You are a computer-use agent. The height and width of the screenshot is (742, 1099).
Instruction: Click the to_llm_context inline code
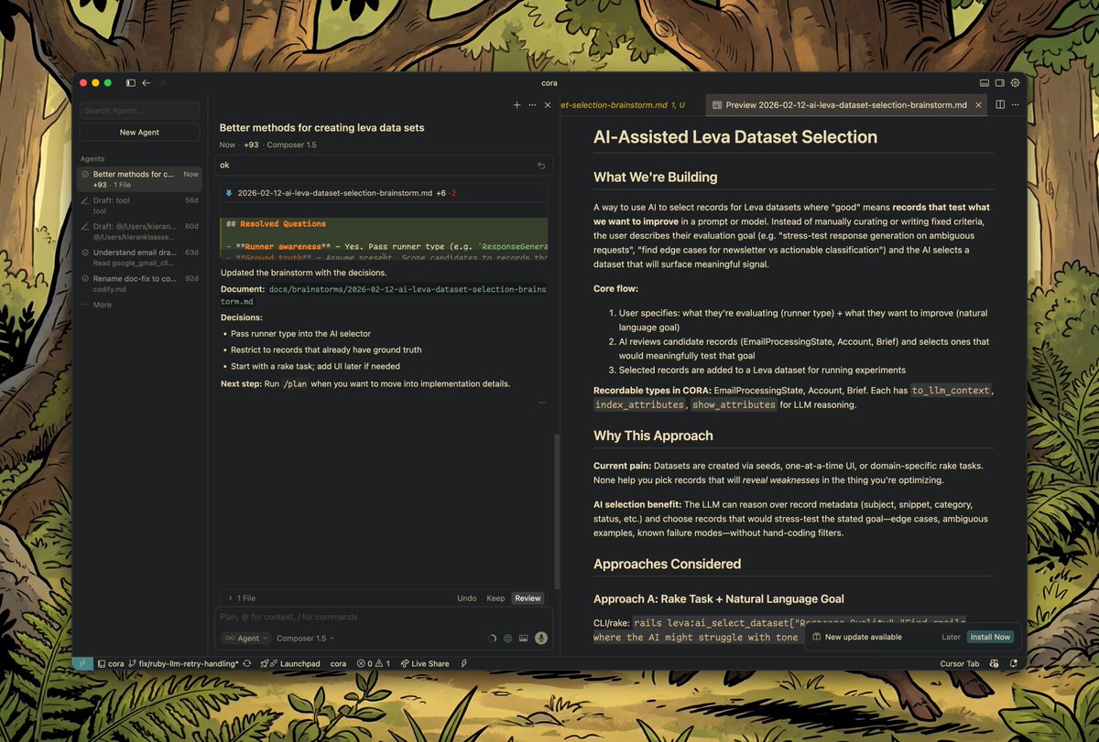tap(951, 390)
